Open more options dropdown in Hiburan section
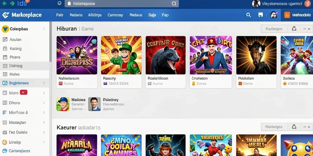313x156 pixels. [307, 29]
